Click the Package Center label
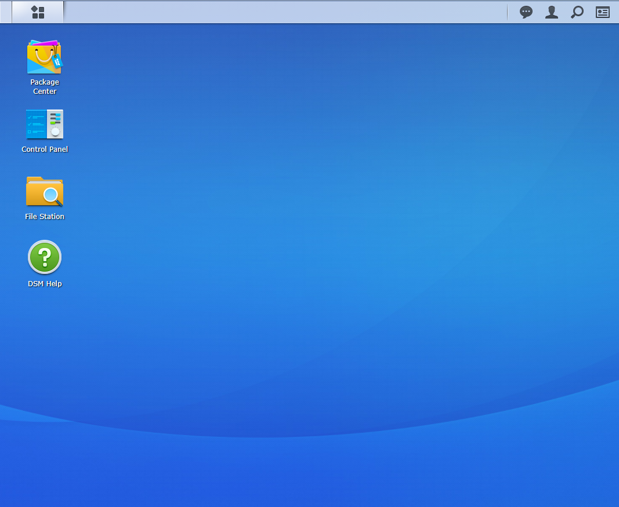This screenshot has height=507, width=619. tap(45, 87)
